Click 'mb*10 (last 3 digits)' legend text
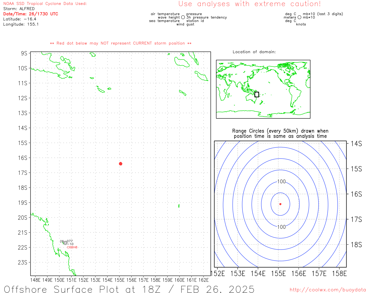 [x=323, y=14]
